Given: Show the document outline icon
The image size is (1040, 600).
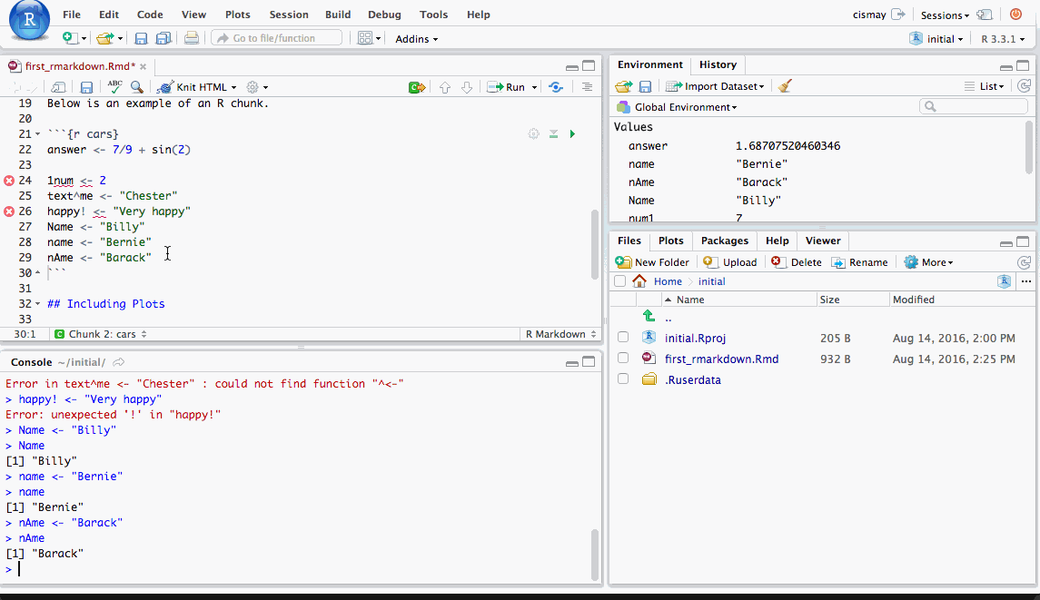Looking at the screenshot, I should point(587,87).
